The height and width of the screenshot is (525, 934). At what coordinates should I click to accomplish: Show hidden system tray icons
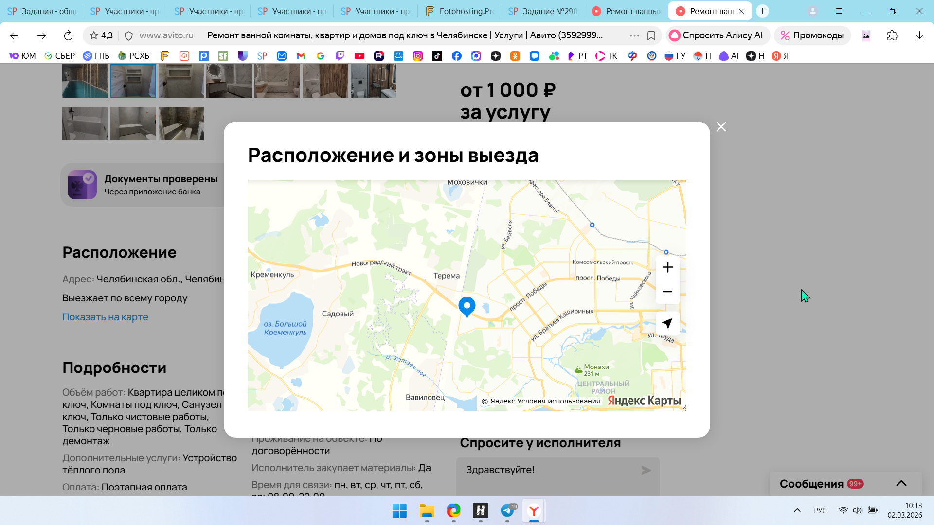coord(797,510)
